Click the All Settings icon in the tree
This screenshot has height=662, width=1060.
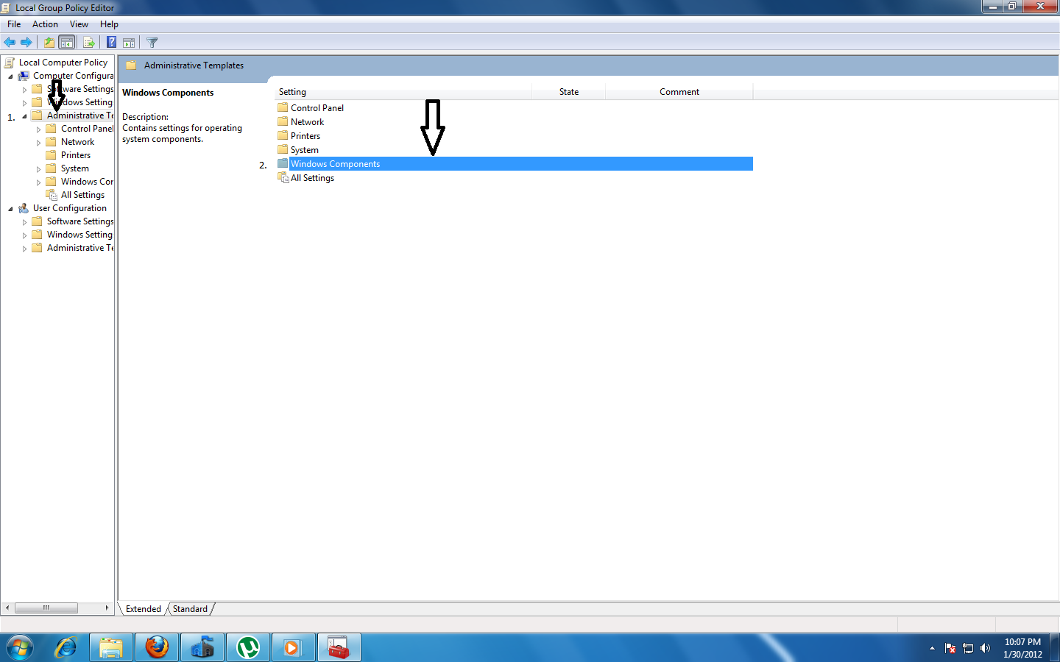(x=52, y=195)
